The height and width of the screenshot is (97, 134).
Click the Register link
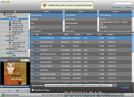tap(128, 8)
